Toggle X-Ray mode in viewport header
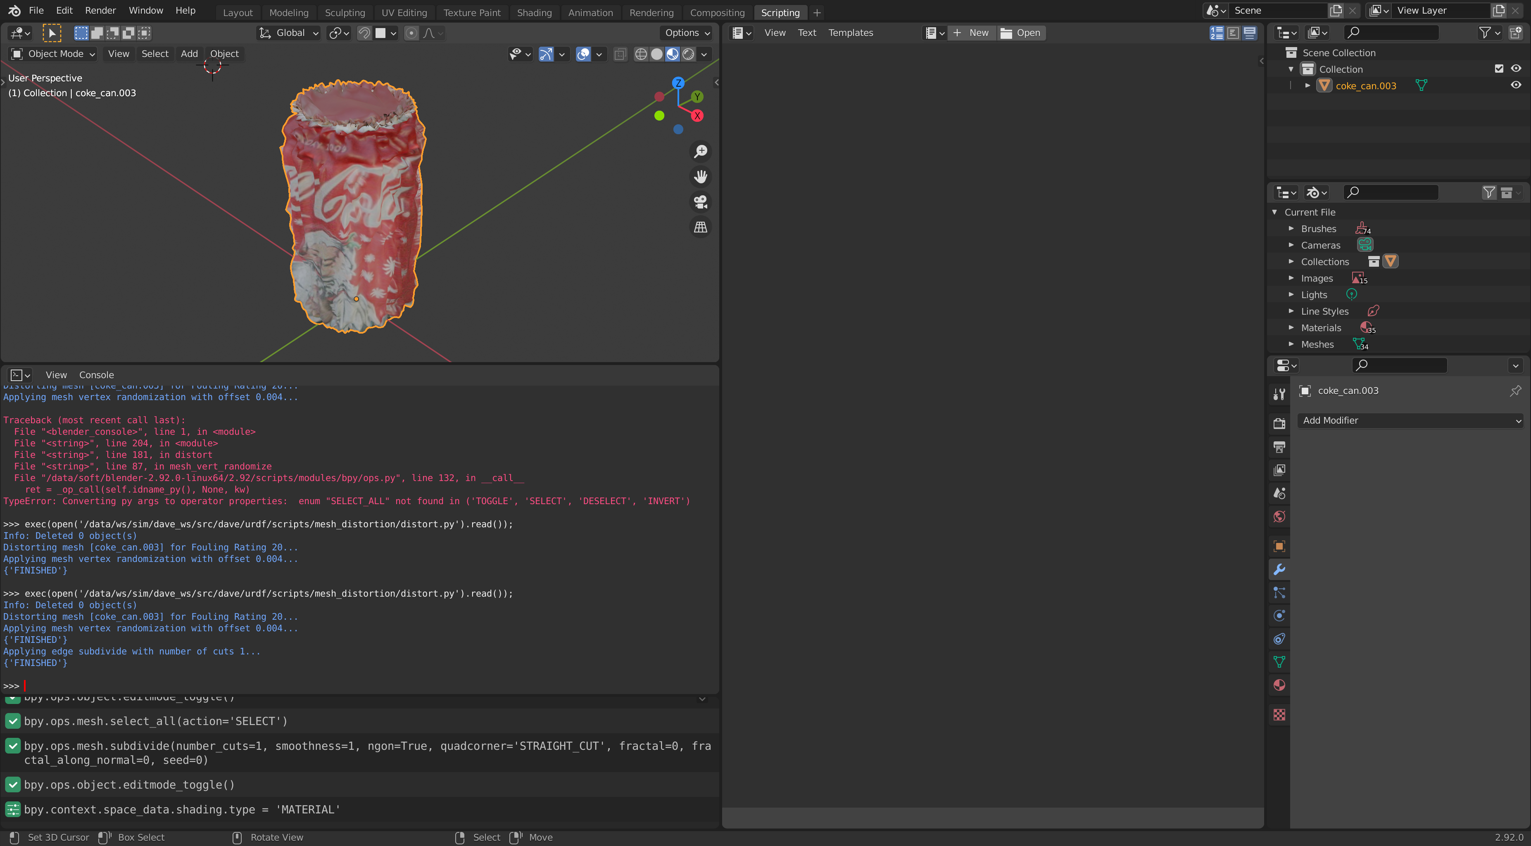This screenshot has height=846, width=1531. [620, 54]
